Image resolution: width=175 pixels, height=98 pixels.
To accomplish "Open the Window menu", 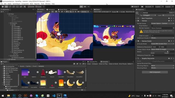I will (x=48, y=4).
